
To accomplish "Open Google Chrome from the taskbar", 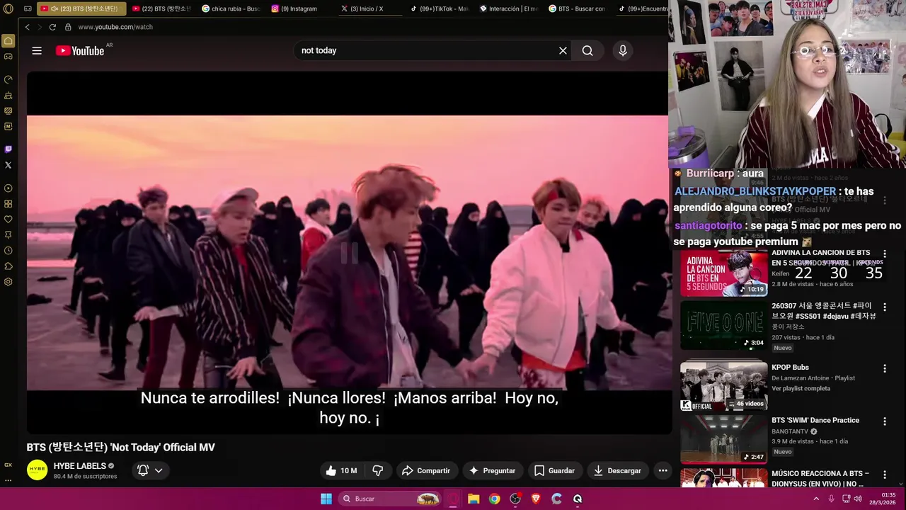I will click(494, 499).
